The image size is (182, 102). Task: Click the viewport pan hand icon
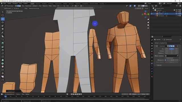tap(148, 22)
